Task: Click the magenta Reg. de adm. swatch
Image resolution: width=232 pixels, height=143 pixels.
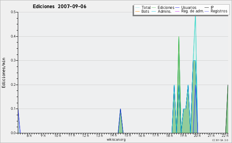Action: [177, 11]
